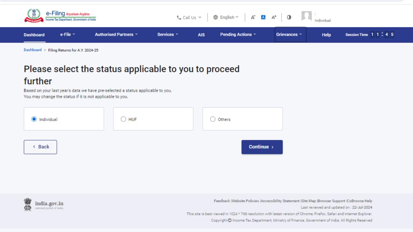This screenshot has width=413, height=232.
Task: Increase font size with A+ icon
Action: (x=274, y=17)
